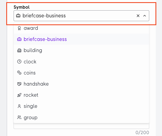Pick the handshake symbol option
The height and width of the screenshot is (136, 162).
81,84
